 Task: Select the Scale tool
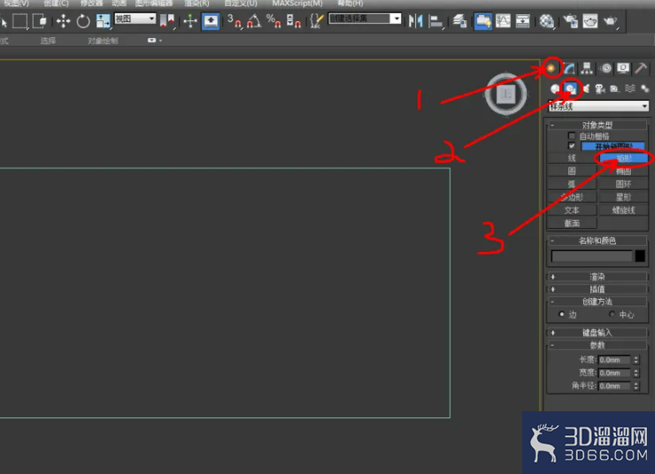(103, 21)
